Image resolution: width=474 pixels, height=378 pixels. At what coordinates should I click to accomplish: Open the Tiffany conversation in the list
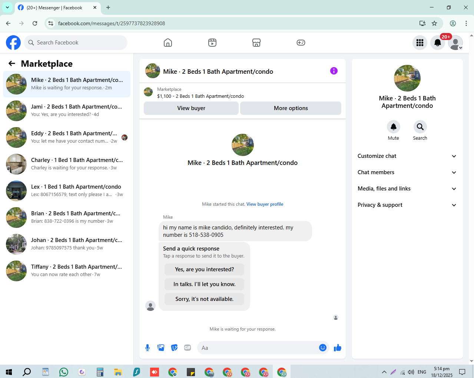pos(67,271)
